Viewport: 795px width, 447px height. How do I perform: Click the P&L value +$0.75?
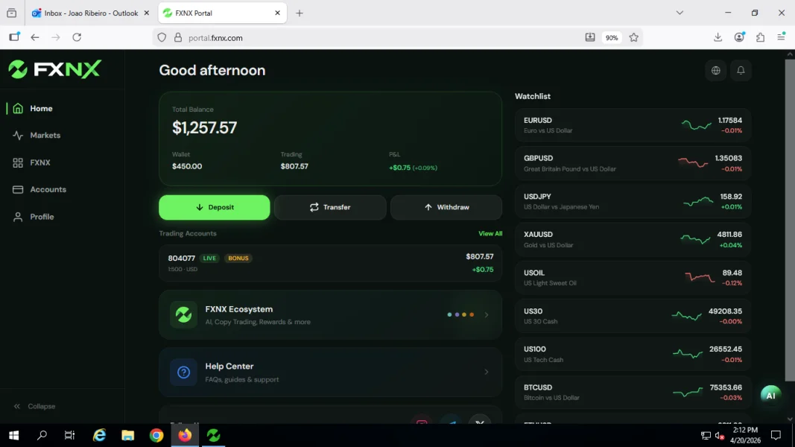pos(399,168)
